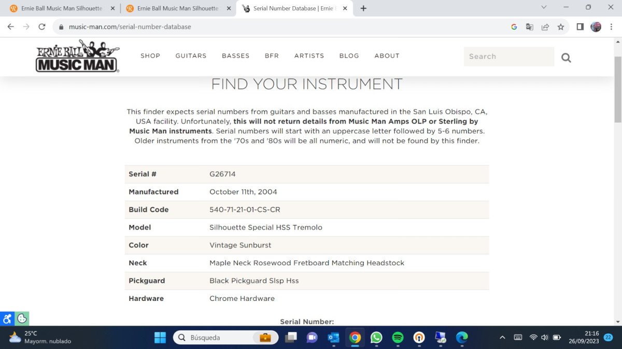Click the site search magnifier icon

[x=566, y=57]
